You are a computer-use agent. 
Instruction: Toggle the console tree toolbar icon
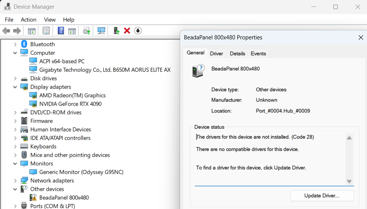(x=31, y=31)
